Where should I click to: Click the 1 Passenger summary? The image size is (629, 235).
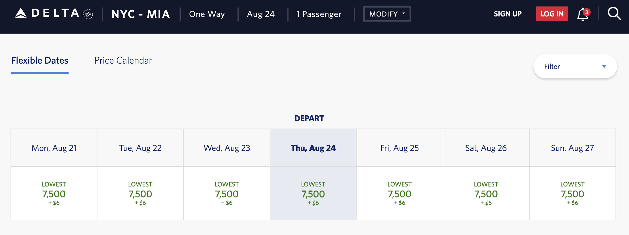click(x=319, y=14)
